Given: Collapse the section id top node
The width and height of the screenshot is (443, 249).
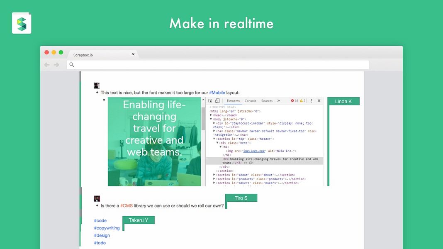Looking at the screenshot, I should [x=214, y=139].
